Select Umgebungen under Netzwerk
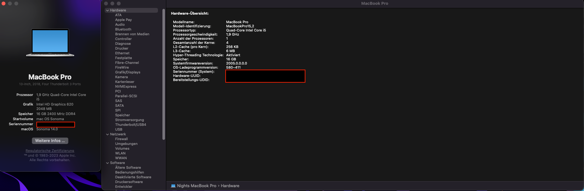The width and height of the screenshot is (584, 191). coord(126,144)
